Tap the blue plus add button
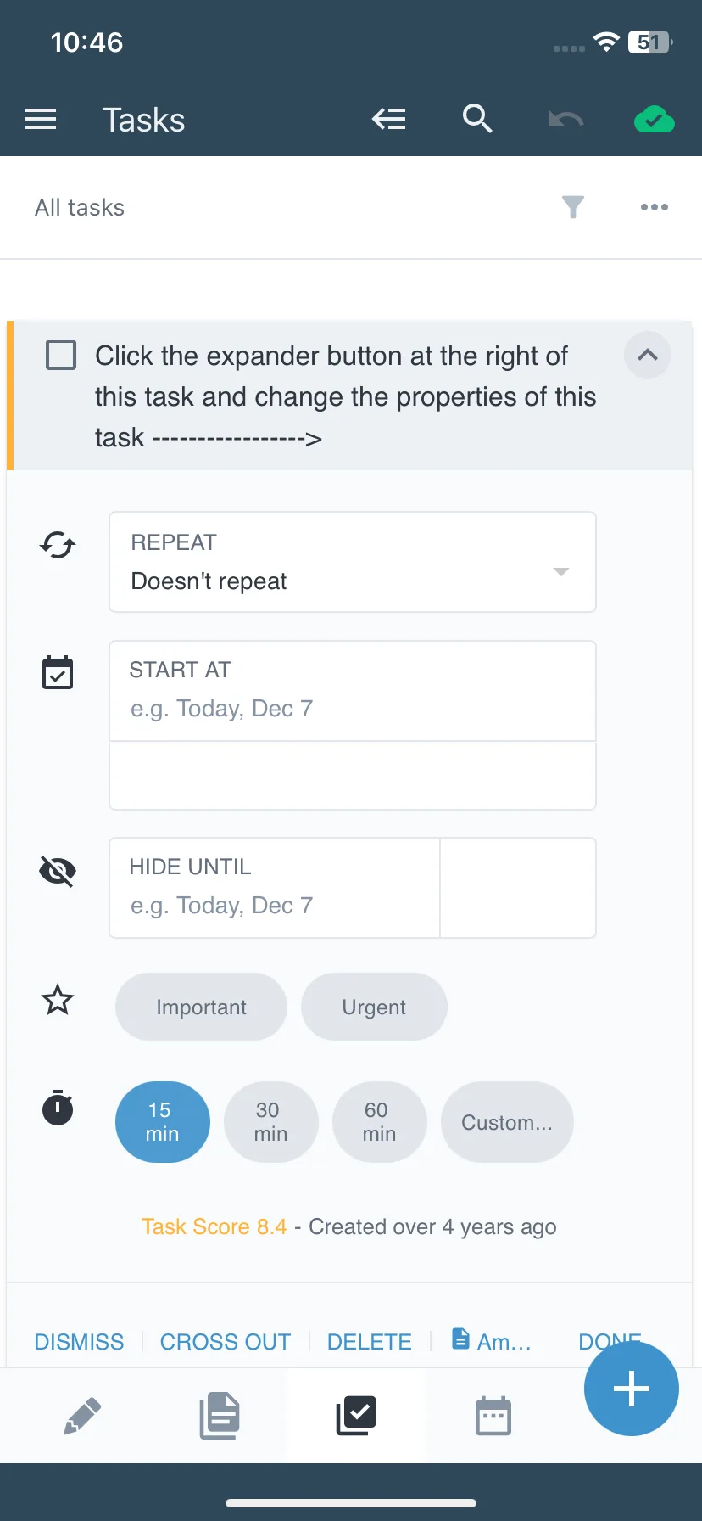The height and width of the screenshot is (1521, 702). click(632, 1389)
